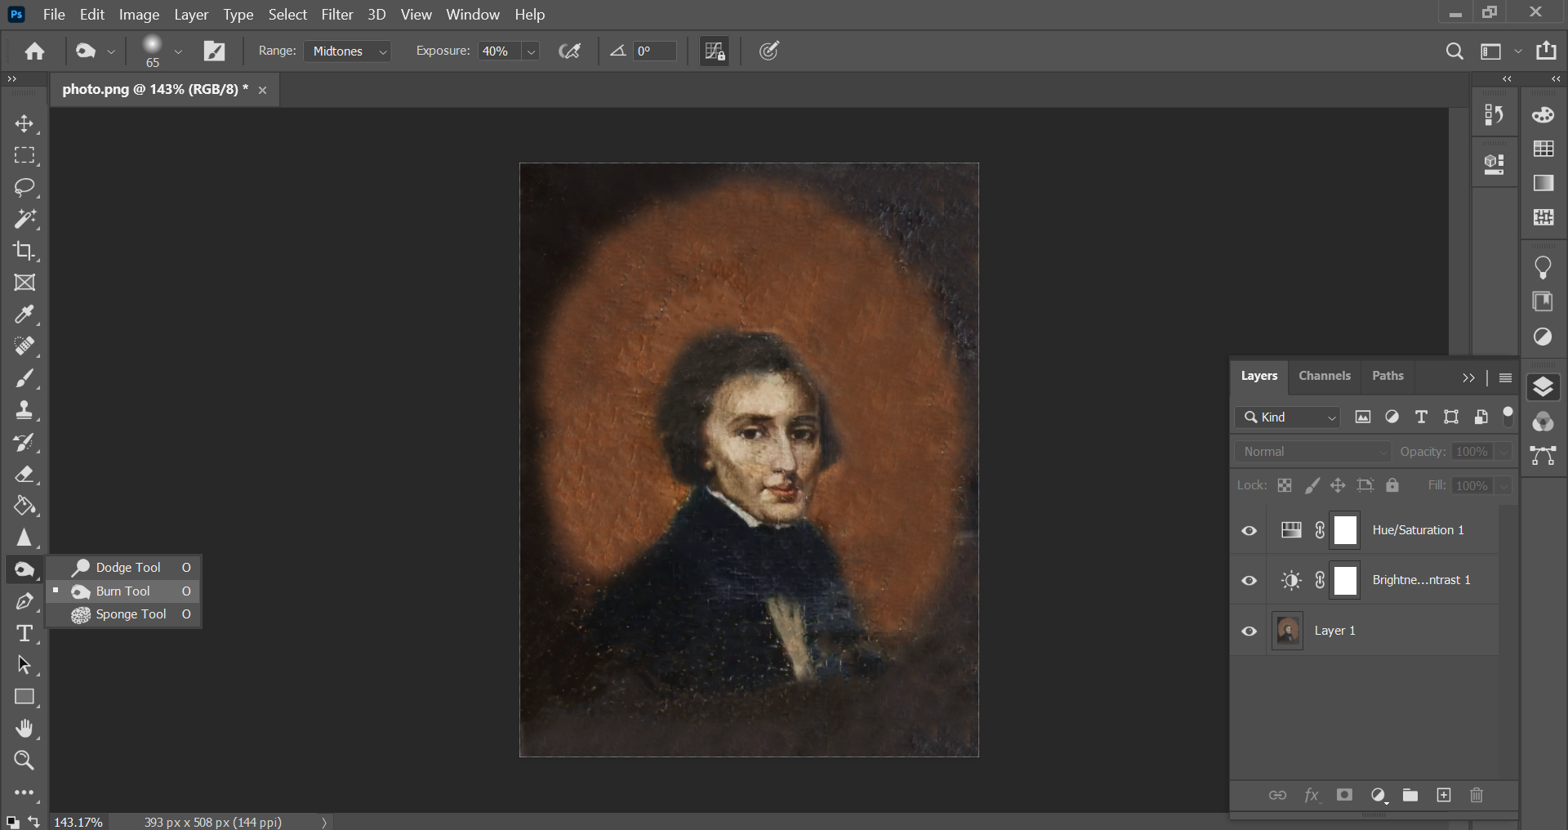
Task: Toggle visibility of Layer 1
Action: pyautogui.click(x=1249, y=631)
